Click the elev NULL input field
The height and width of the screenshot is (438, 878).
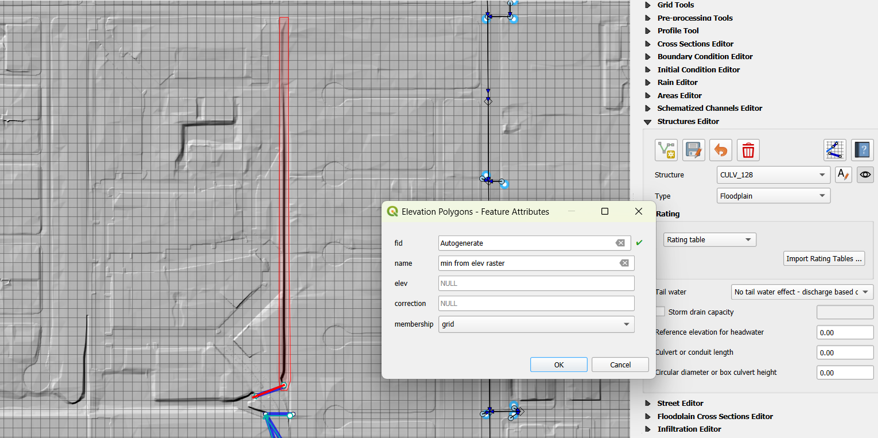(536, 284)
